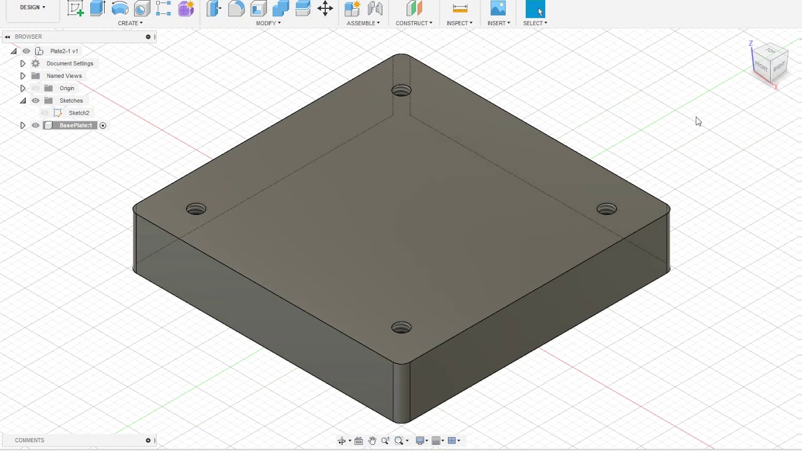
Task: Open the MODIFY menu
Action: 268,23
